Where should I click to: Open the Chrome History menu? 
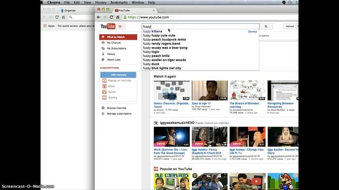101,3
